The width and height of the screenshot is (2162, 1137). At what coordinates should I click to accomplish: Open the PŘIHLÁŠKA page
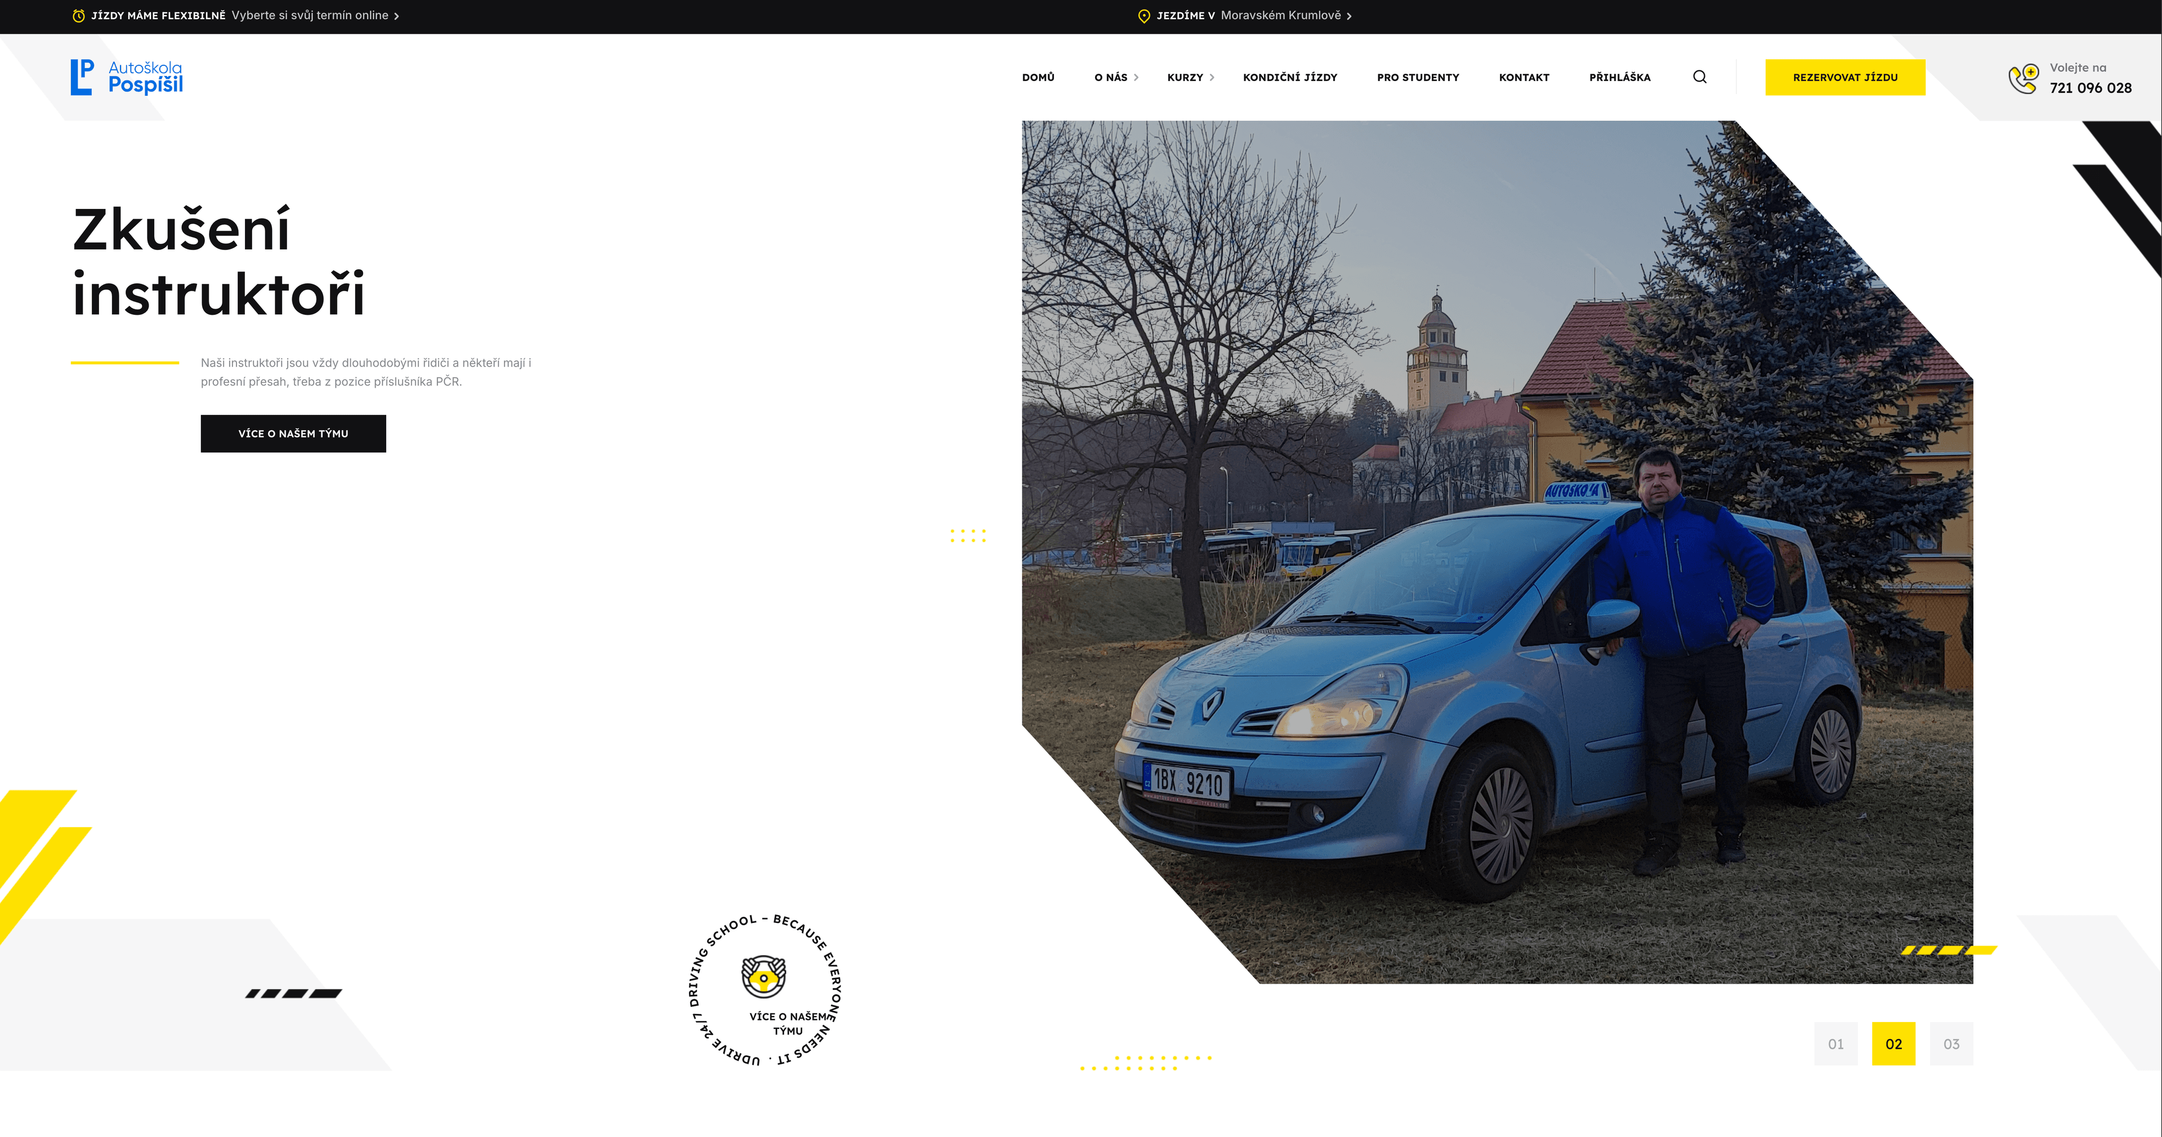(1619, 77)
